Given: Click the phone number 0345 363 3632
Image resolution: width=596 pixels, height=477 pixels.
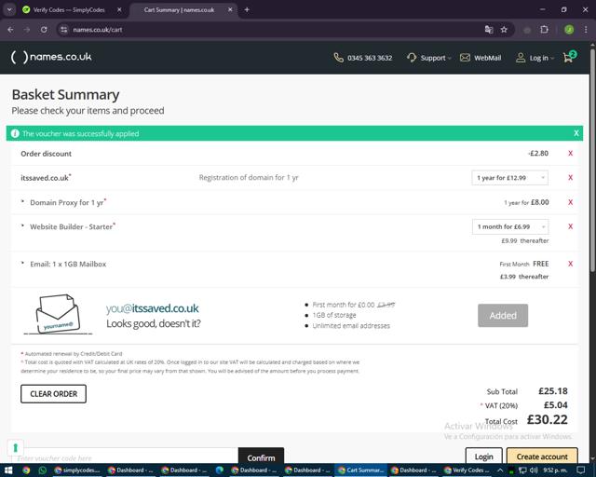Looking at the screenshot, I should (370, 58).
